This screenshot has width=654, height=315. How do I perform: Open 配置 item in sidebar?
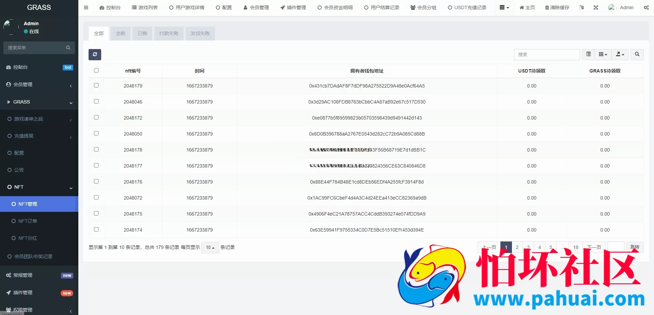[x=39, y=153]
